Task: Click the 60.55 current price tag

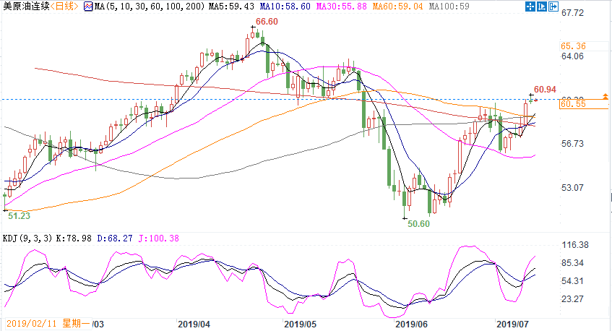Action: (x=572, y=105)
